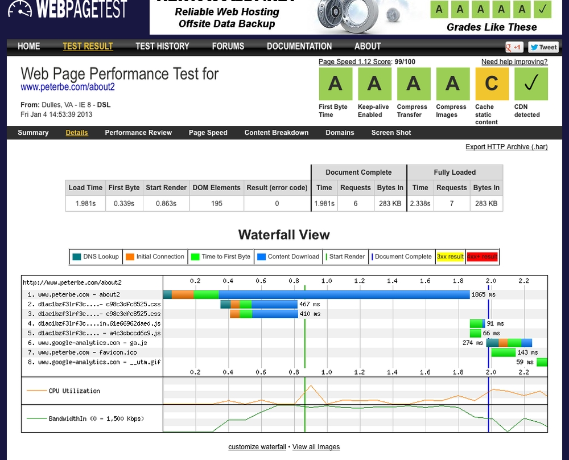Click the Keep-alive Enabled grade A box
Viewport: 569px width, 460px height.
click(x=374, y=84)
